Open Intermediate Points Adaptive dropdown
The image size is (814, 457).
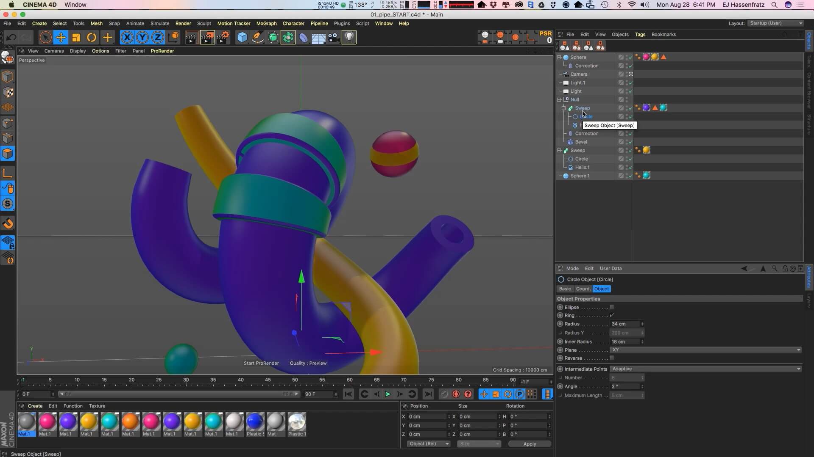705,369
